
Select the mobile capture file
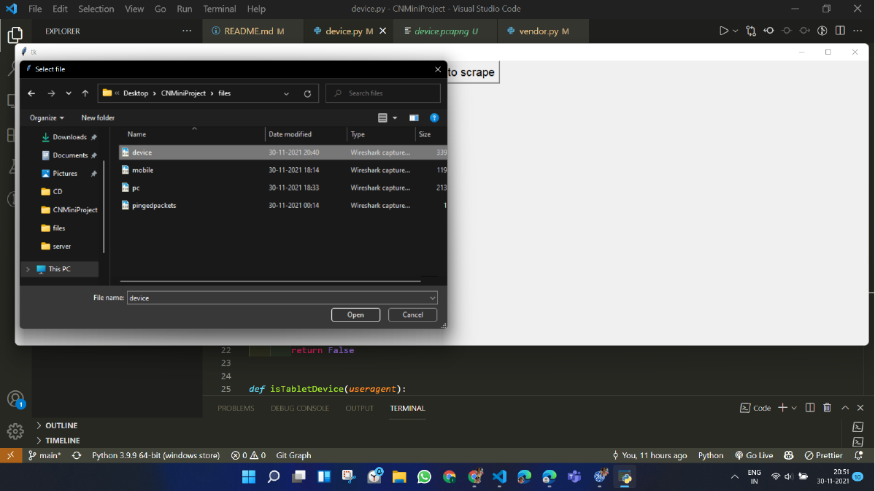tap(283, 170)
